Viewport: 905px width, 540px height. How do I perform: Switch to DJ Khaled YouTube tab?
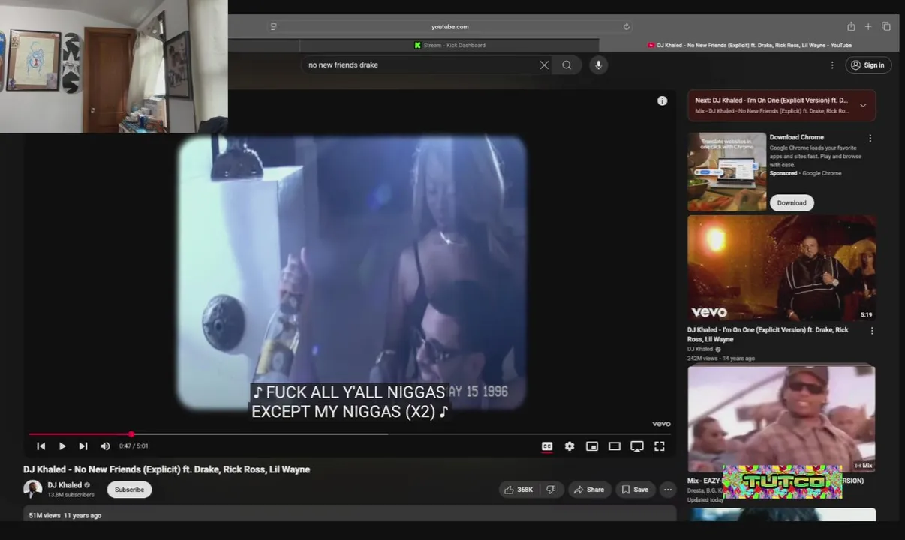(x=749, y=45)
